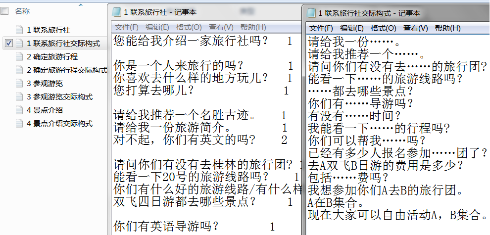Open 帮助(H) menu in 交际构式 notepad window
Screen dimensions: 490x235
[447, 28]
